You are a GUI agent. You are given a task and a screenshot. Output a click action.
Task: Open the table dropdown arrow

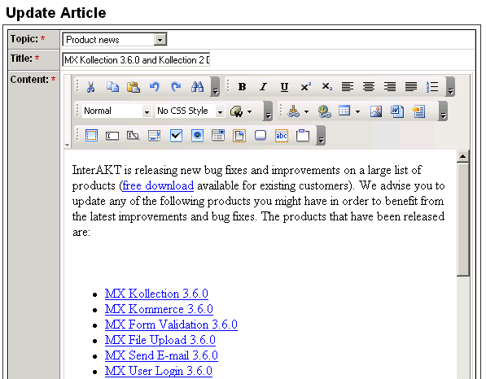point(357,111)
